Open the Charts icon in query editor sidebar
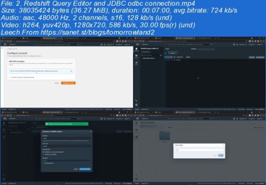This screenshot has height=185, width=266. (x=136, y=63)
